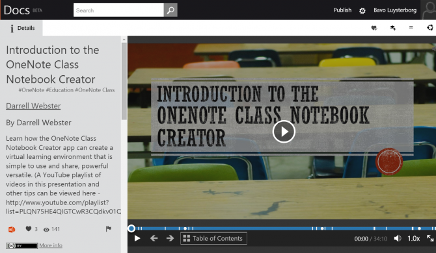436x253 pixels.
Task: Click Publish in the header
Action: (342, 10)
